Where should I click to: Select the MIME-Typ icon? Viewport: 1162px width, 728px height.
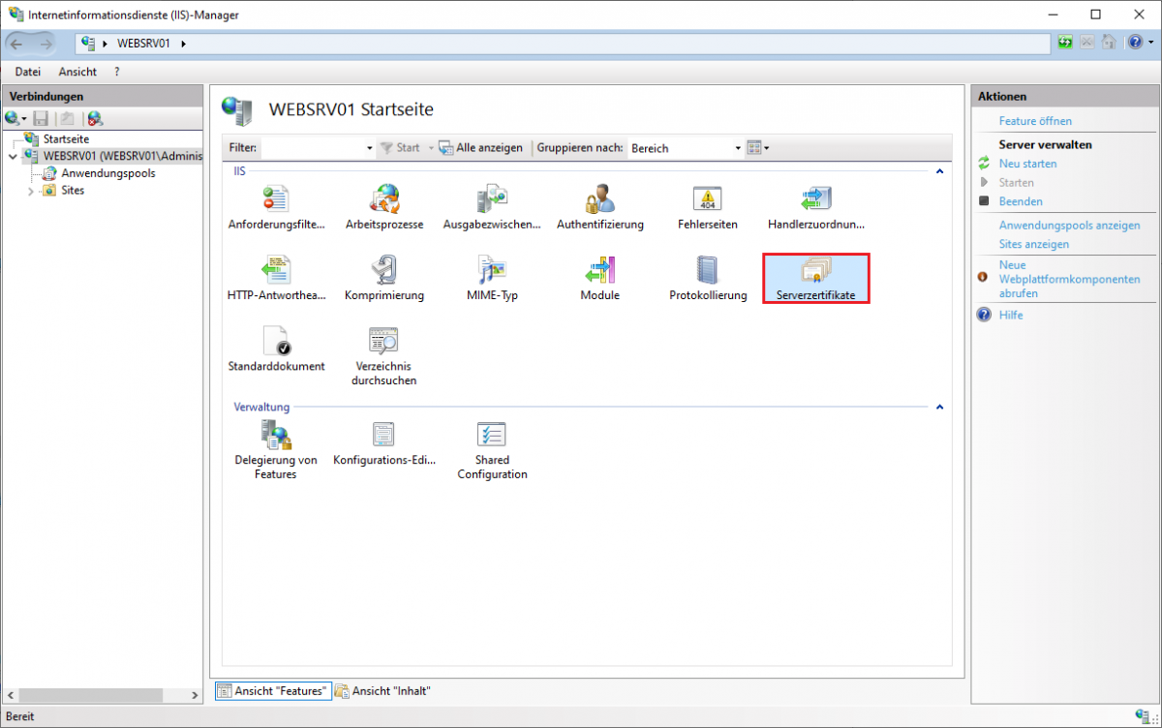[x=492, y=271]
